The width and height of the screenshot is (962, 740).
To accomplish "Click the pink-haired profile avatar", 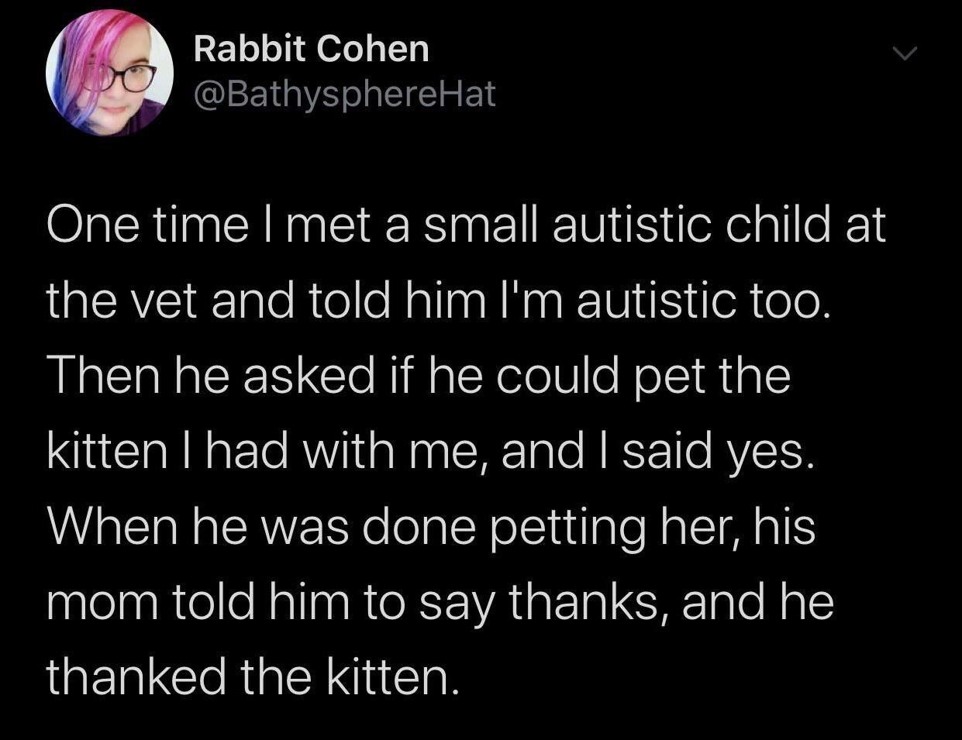I will click(x=109, y=73).
